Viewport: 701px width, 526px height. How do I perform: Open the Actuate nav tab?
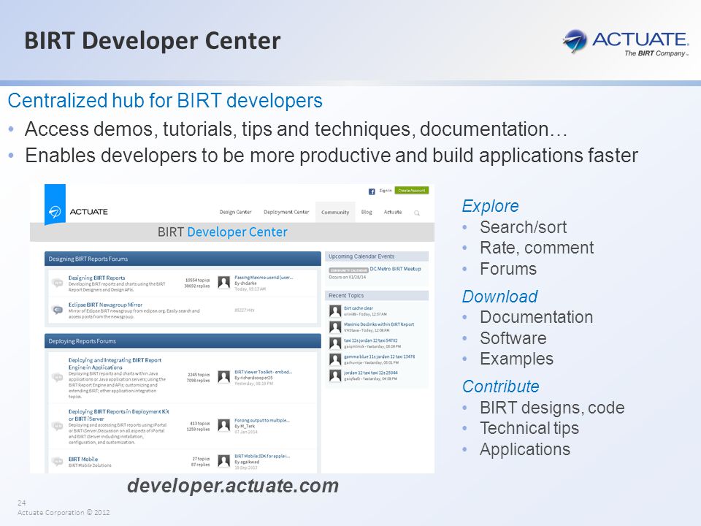(393, 212)
